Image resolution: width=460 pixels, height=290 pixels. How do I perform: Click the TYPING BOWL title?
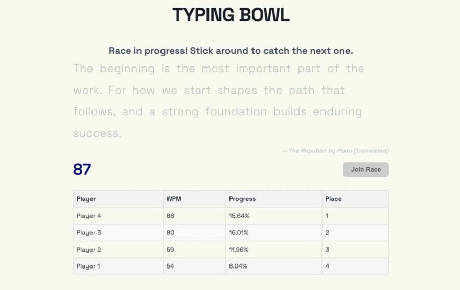coord(231,15)
